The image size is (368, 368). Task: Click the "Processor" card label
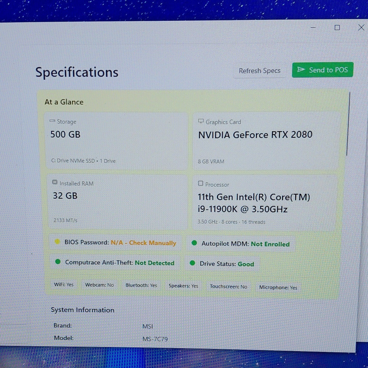[217, 185]
